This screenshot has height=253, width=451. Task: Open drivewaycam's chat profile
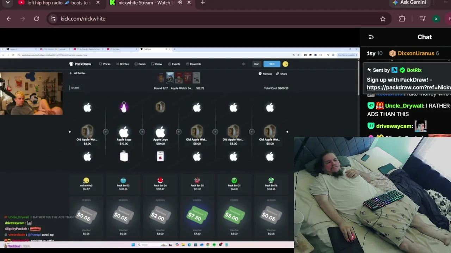tap(394, 126)
